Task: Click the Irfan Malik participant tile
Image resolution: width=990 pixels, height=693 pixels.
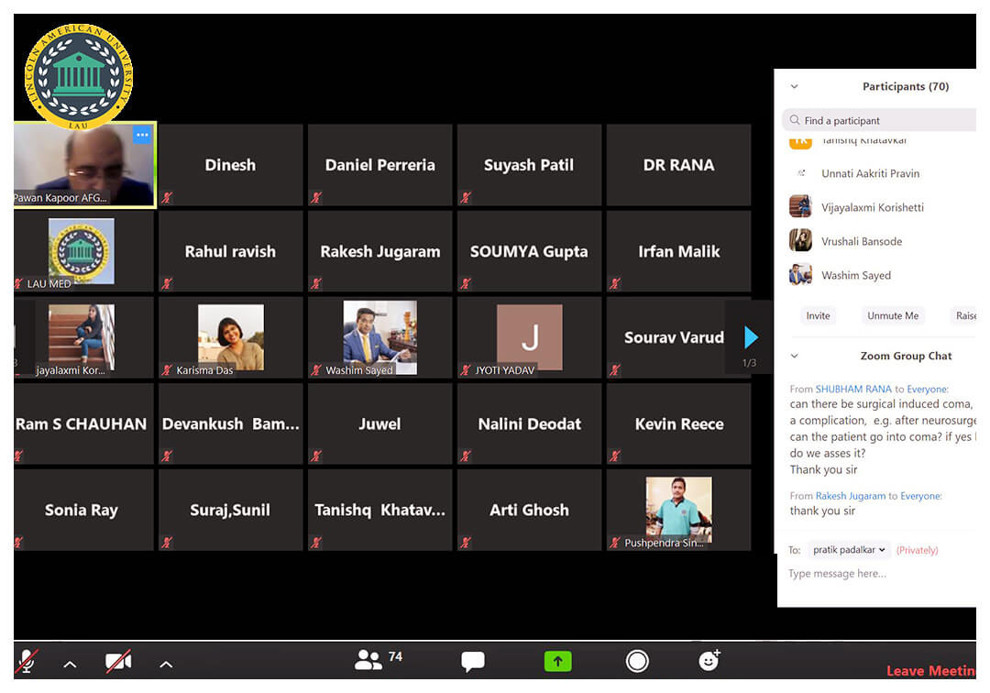Action: coord(678,251)
